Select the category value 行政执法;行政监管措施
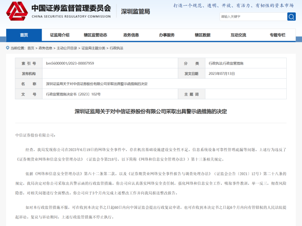The width and height of the screenshot is (302, 226). point(226,63)
